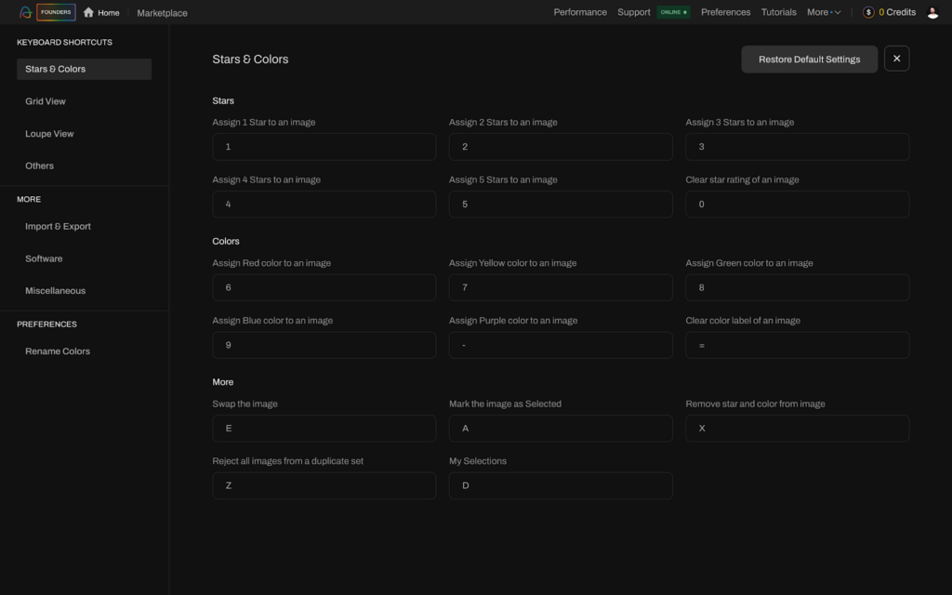
Task: Open the Home page via the house icon
Action: [88, 12]
